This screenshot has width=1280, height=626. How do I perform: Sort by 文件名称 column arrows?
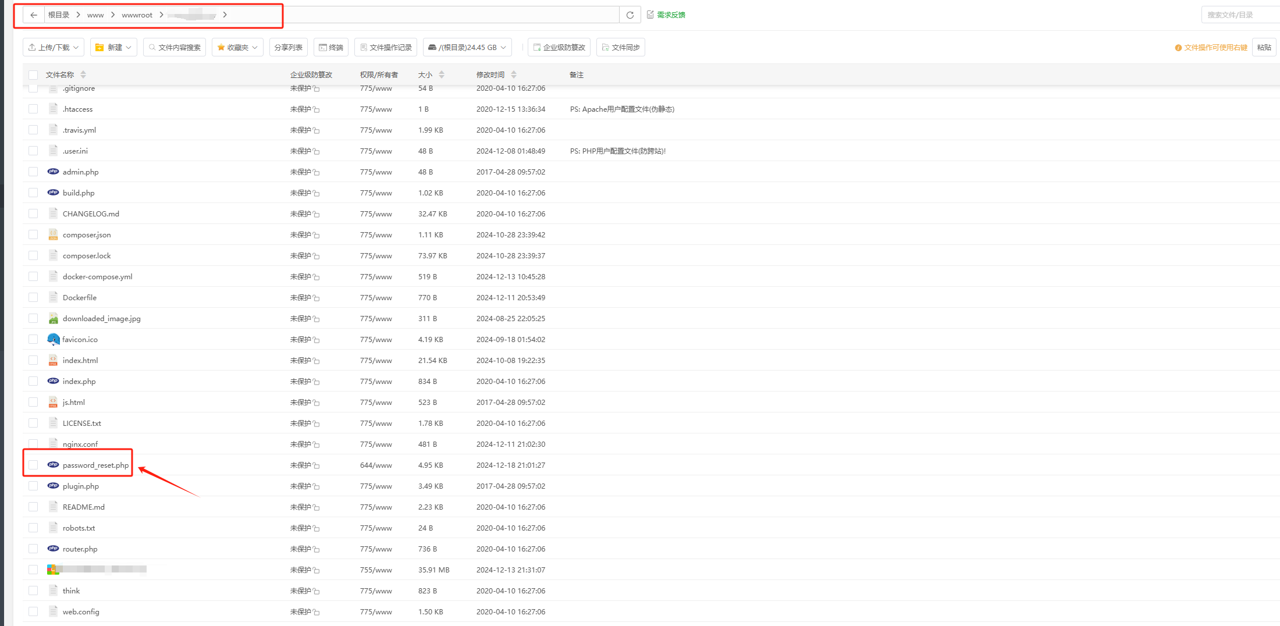click(x=83, y=74)
